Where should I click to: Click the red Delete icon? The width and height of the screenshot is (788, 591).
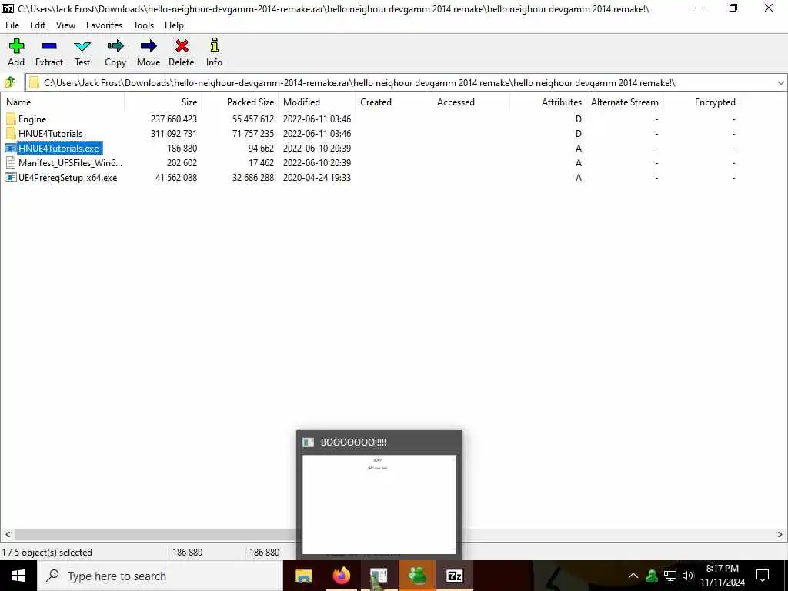coord(182,46)
